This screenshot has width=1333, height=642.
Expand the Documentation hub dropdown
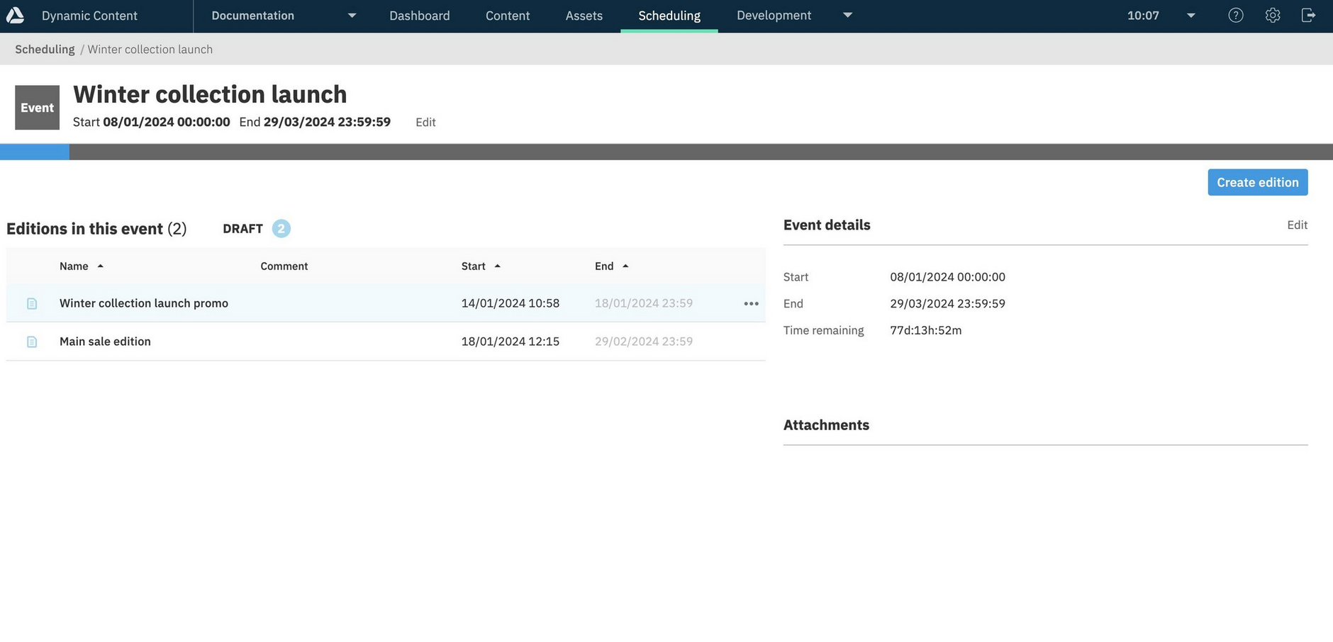tap(352, 16)
